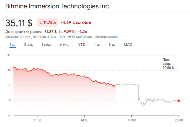The image size is (190, 127).
Task: Open the 1 міс. chart range
Action: coord(46,44)
